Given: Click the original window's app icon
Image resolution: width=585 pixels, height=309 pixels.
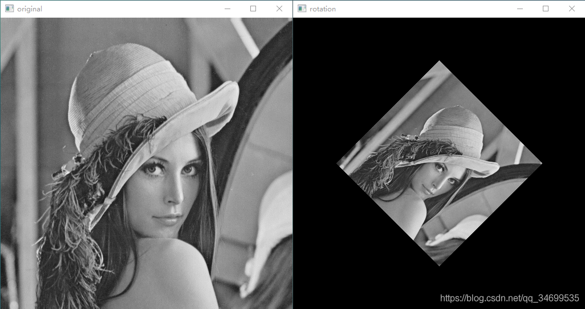Looking at the screenshot, I should tap(9, 9).
